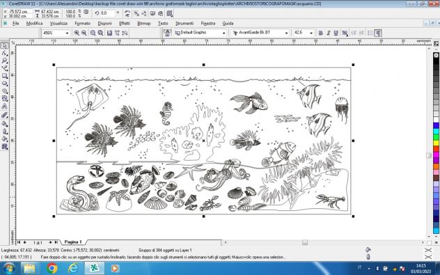Select the Eyedropper tool
440x275 pixels.
point(4,124)
